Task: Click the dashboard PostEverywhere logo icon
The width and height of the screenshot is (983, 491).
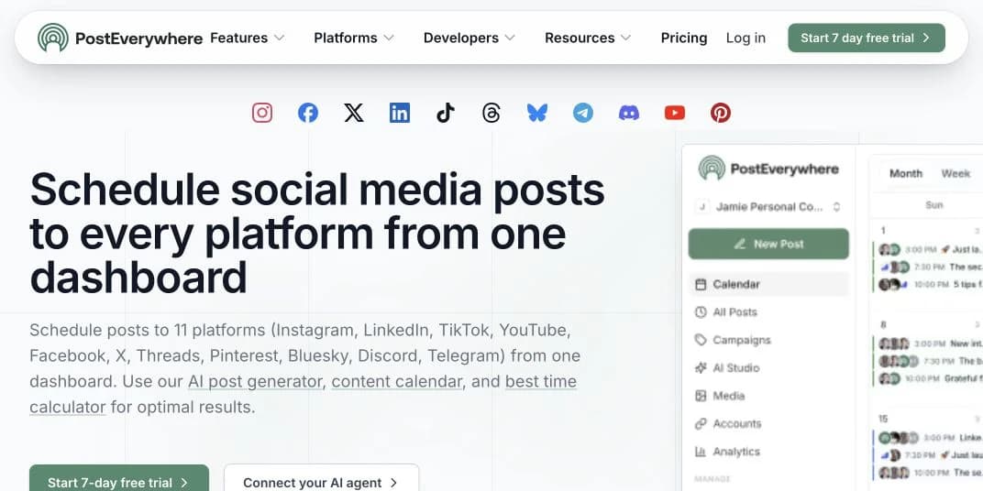Action: pyautogui.click(x=712, y=169)
